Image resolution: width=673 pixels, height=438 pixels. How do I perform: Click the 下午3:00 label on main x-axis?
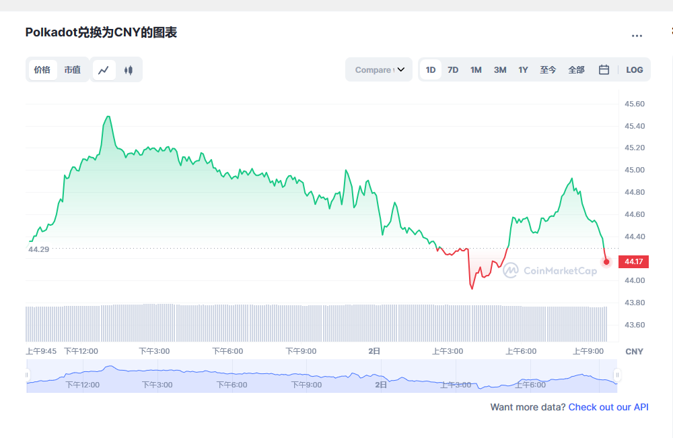pos(155,351)
